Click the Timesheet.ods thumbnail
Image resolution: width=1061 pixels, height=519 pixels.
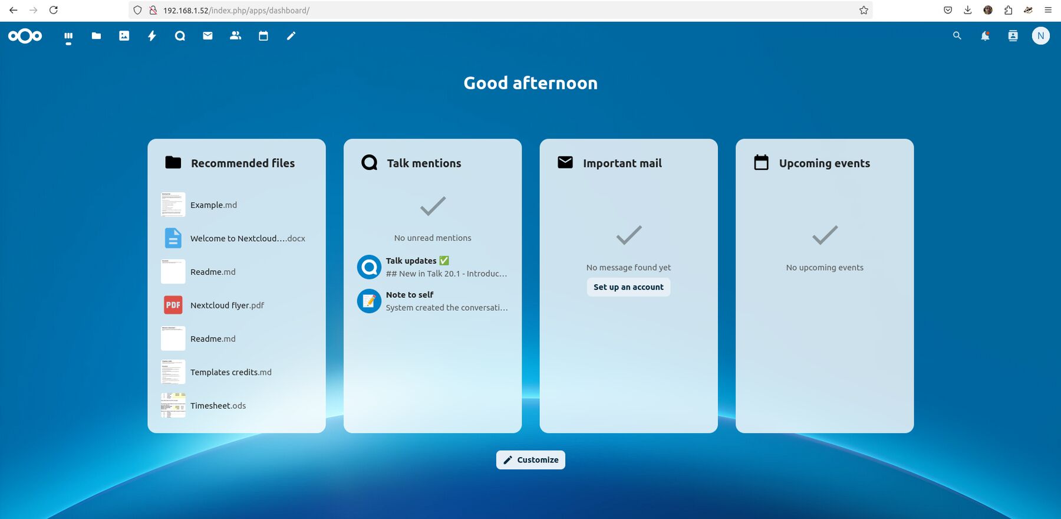[173, 406]
